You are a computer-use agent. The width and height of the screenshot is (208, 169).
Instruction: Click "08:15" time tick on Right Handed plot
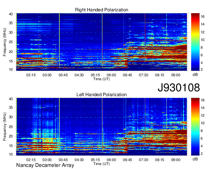tap(160, 75)
